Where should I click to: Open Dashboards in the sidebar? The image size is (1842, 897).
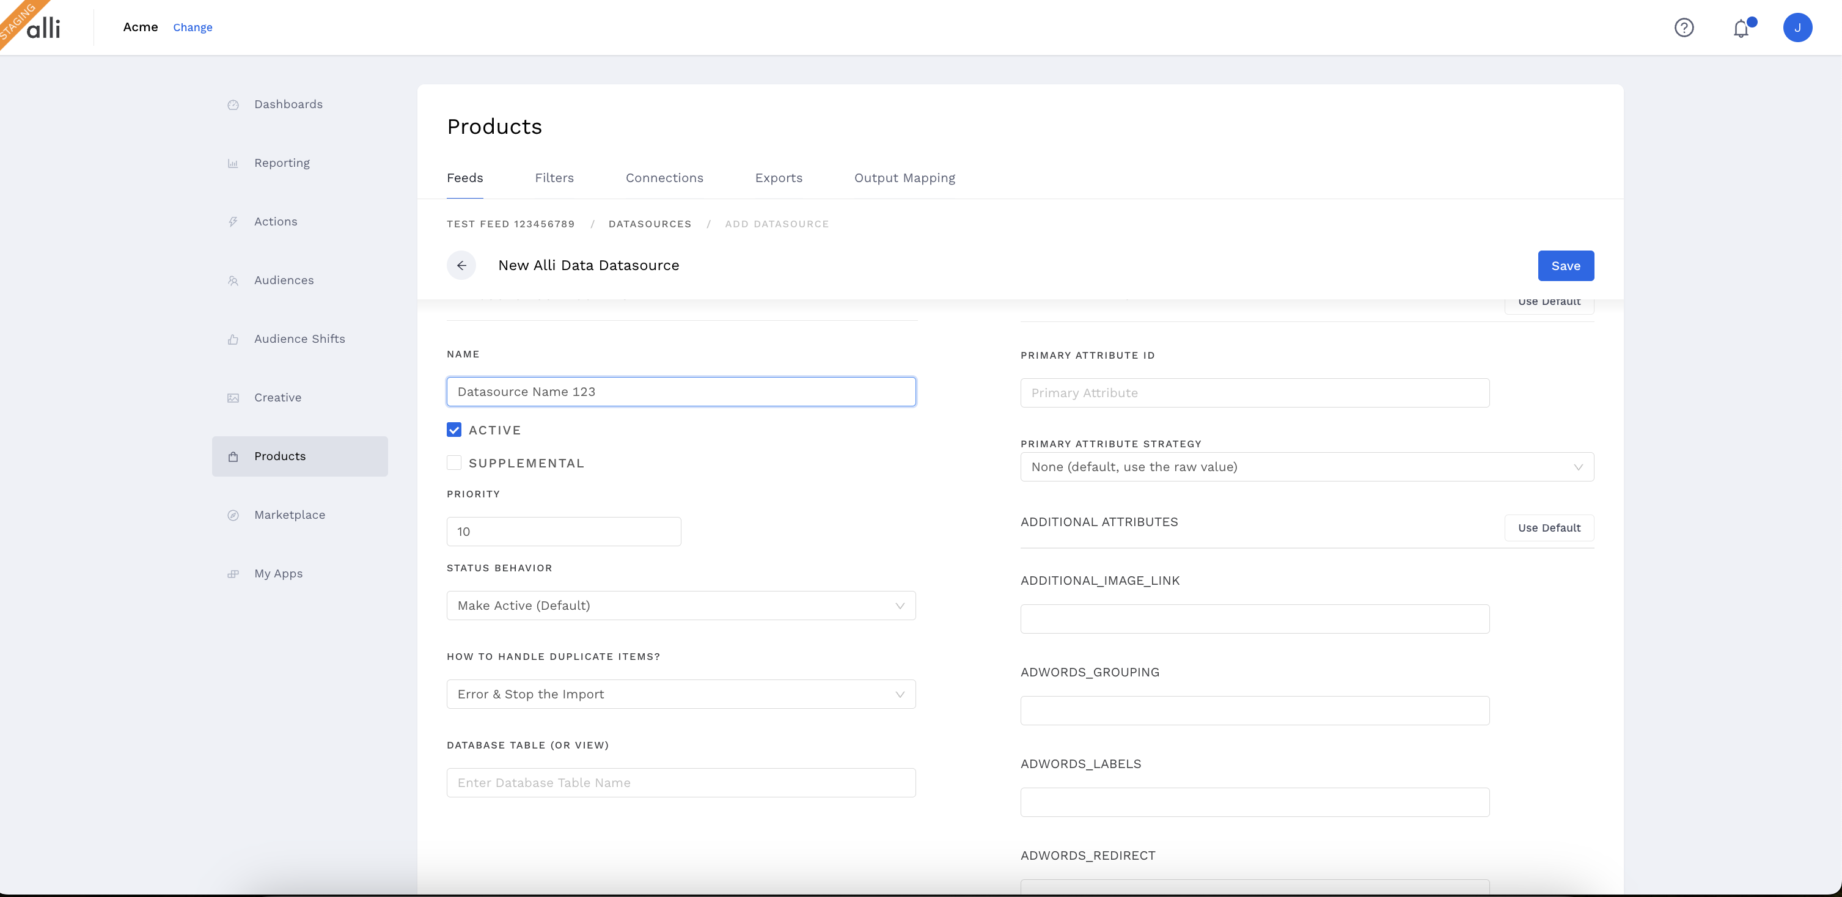pyautogui.click(x=299, y=104)
